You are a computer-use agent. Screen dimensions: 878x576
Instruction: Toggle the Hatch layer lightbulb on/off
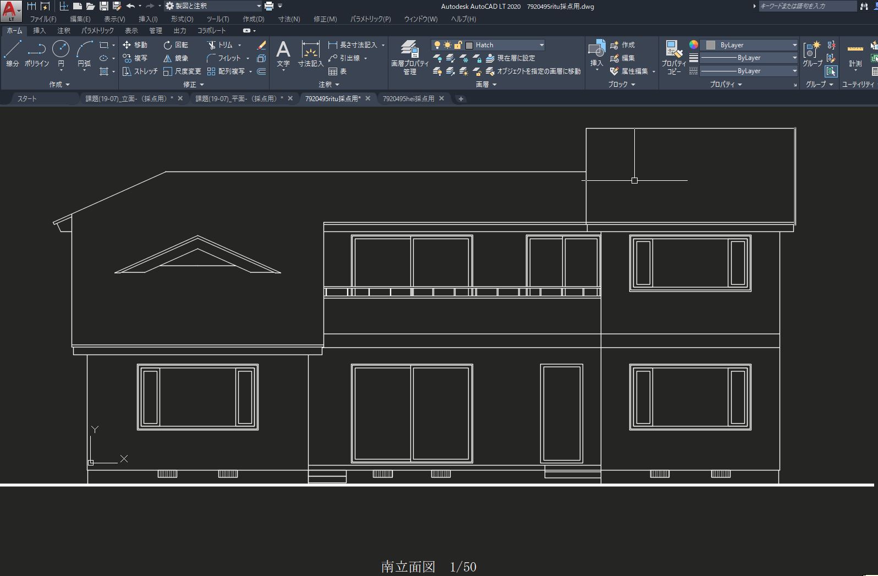tap(437, 45)
